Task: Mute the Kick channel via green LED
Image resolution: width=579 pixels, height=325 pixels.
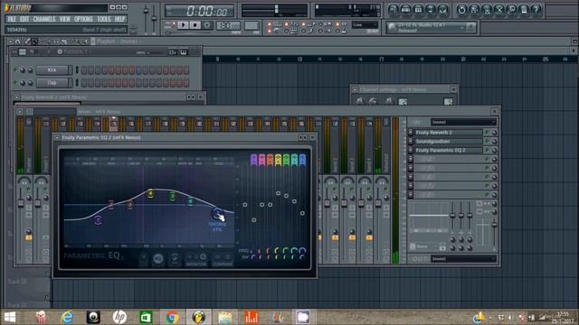Action: pos(15,70)
